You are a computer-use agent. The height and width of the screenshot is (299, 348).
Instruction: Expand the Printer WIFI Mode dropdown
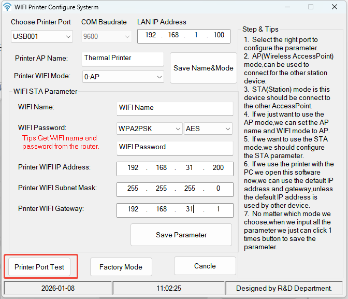pyautogui.click(x=123, y=77)
